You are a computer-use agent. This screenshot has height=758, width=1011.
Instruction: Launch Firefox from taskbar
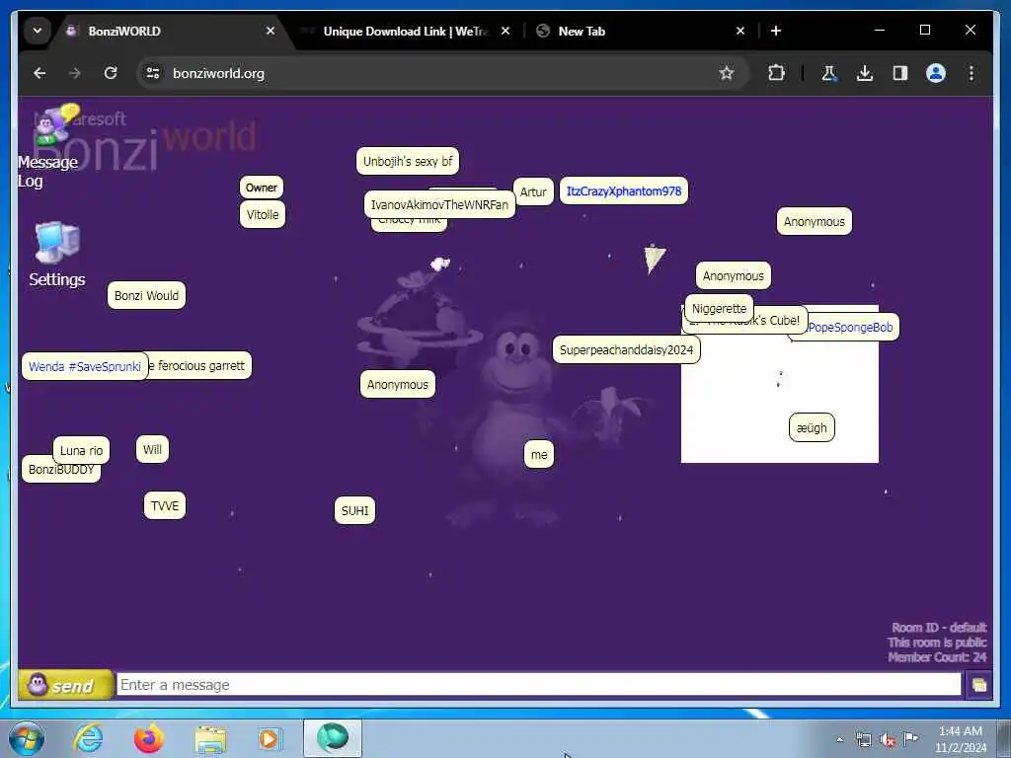(148, 738)
